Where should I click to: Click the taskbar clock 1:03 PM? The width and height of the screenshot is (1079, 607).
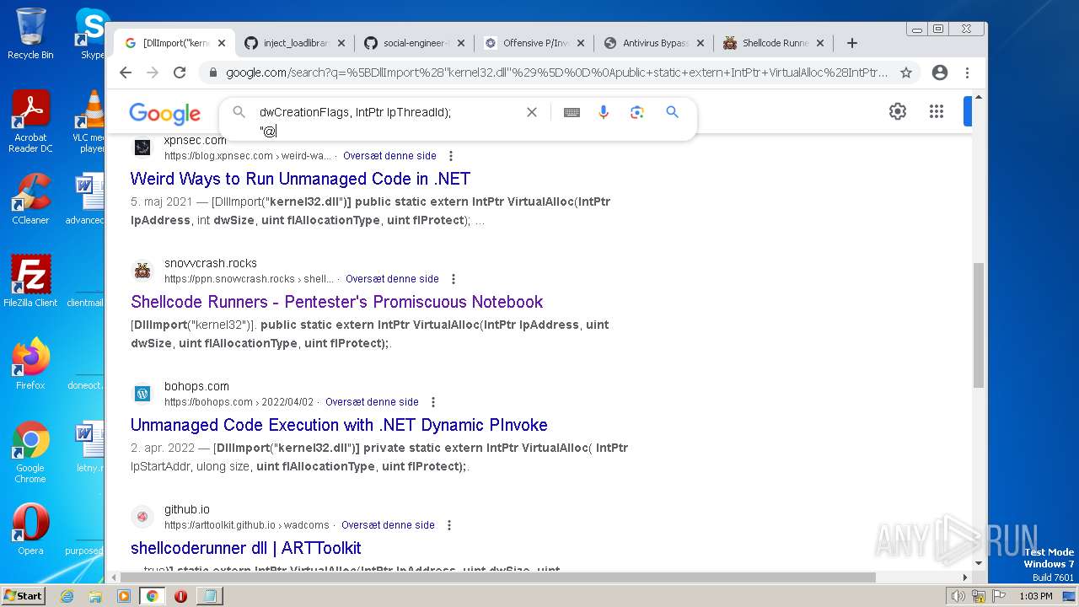1036,596
